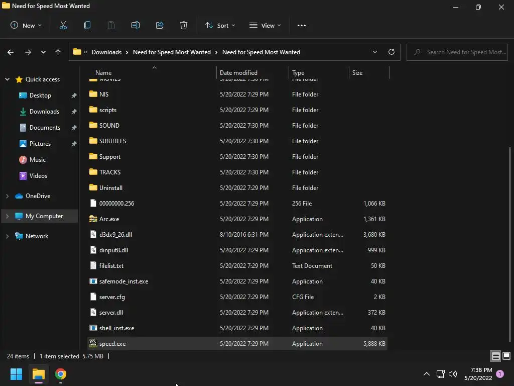Viewport: 514px width, 386px height.
Task: Click the clock date in taskbar
Action: tap(478, 374)
